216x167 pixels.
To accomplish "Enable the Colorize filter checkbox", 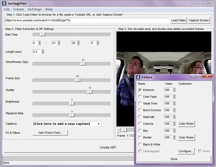I will (140, 124).
